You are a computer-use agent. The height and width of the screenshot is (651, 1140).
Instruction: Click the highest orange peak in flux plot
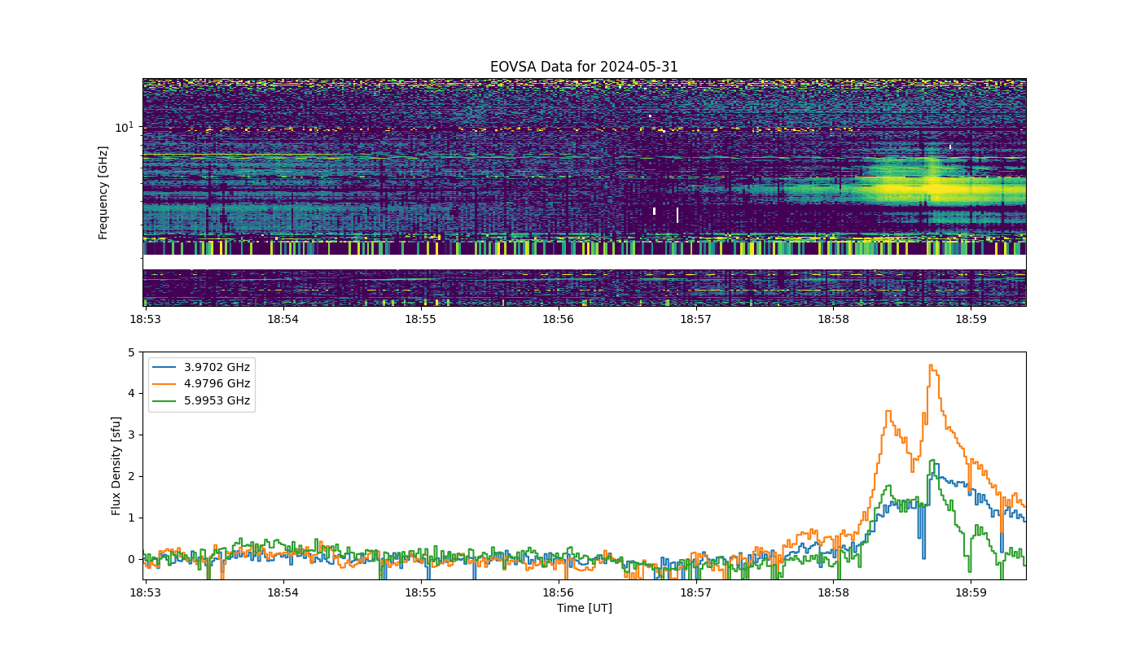[931, 366]
